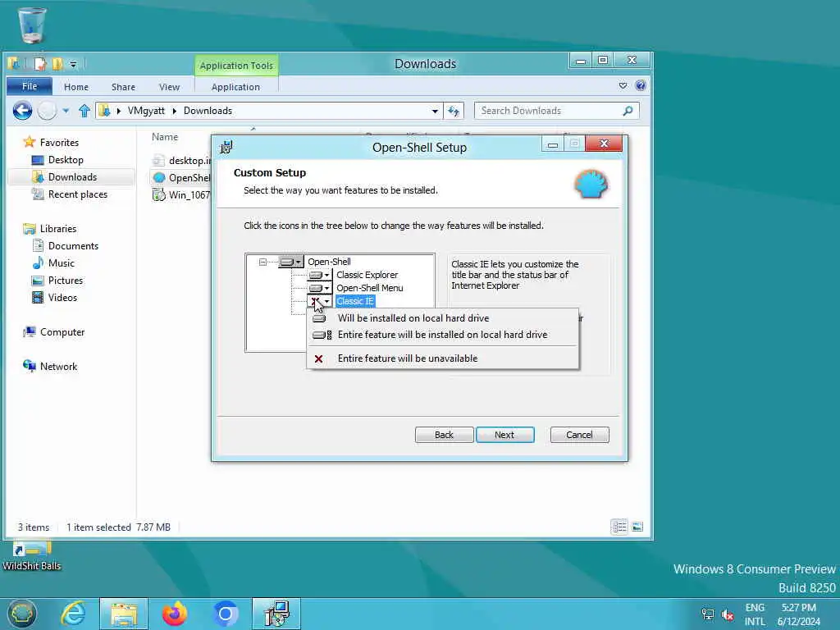
Task: Go up one folder level
Action: (84, 111)
